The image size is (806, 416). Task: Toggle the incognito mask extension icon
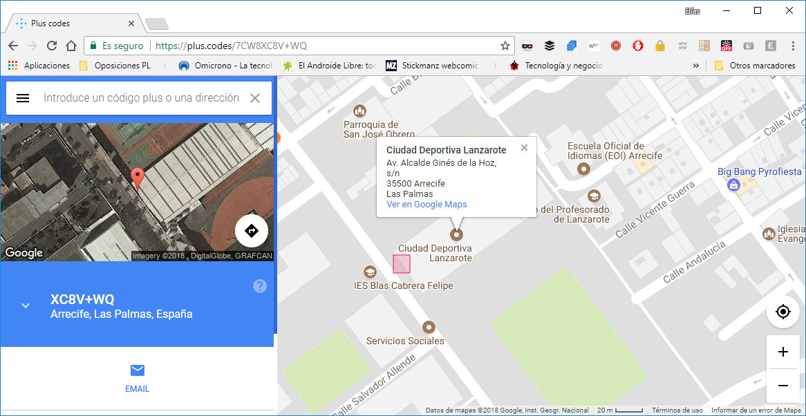point(527,46)
